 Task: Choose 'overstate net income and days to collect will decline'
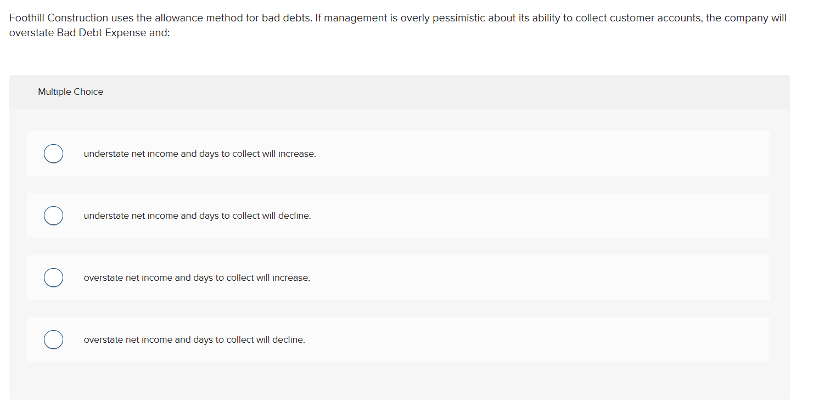click(194, 339)
